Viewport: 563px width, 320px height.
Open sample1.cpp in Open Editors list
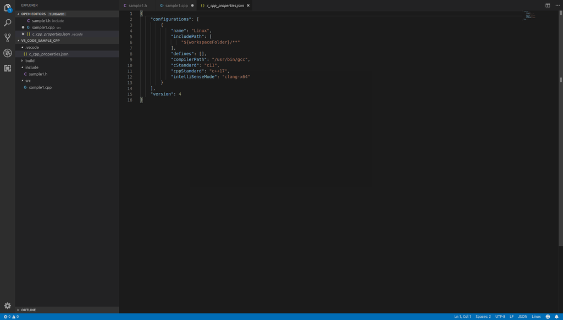[67, 27]
